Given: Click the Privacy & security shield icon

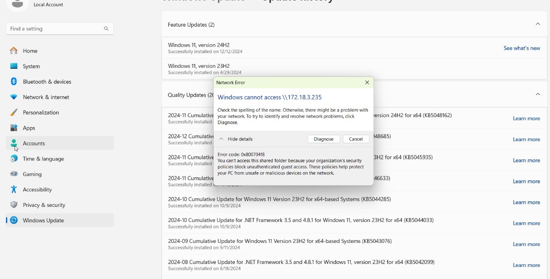Looking at the screenshot, I should tap(14, 205).
